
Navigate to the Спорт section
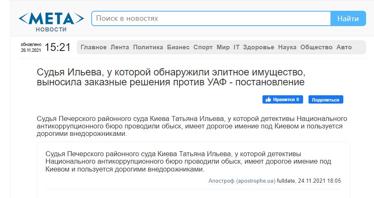[203, 47]
